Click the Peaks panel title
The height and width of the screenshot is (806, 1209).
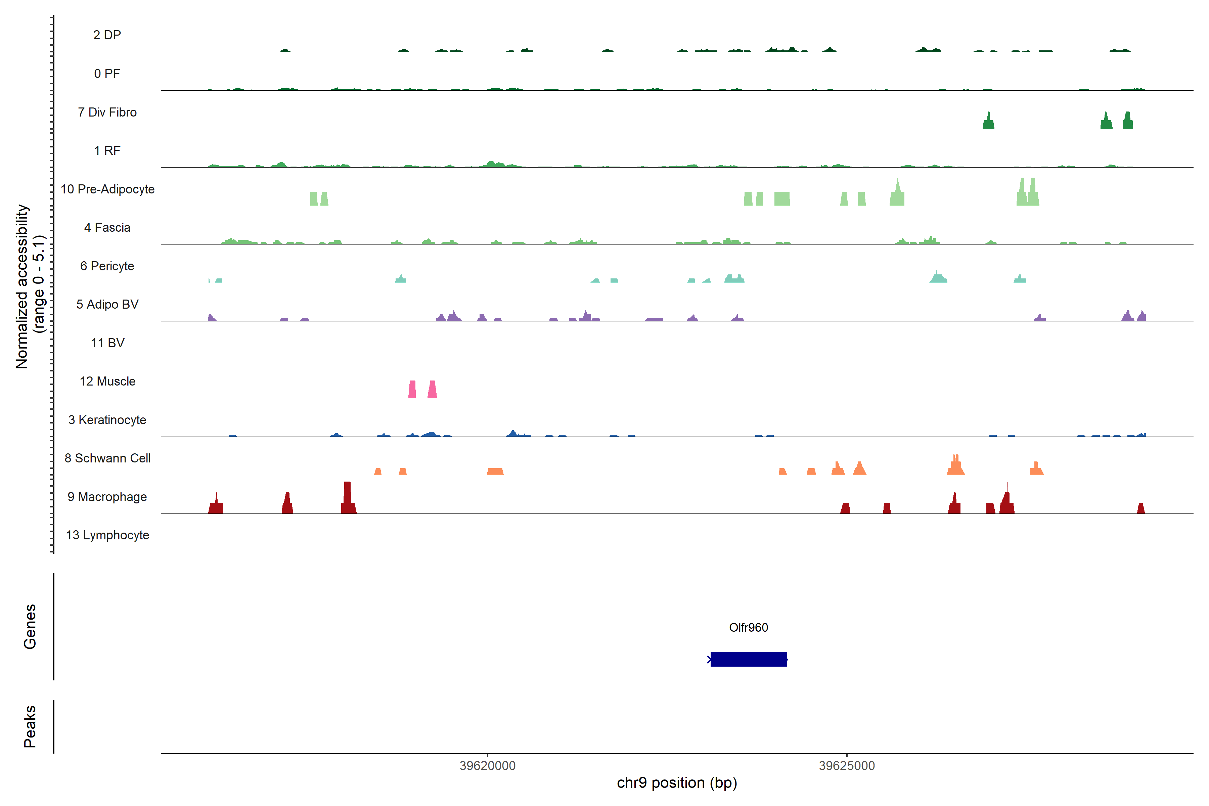[x=30, y=726]
